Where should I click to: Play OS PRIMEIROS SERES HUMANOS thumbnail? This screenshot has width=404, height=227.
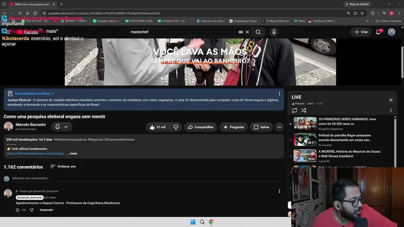[x=305, y=123]
